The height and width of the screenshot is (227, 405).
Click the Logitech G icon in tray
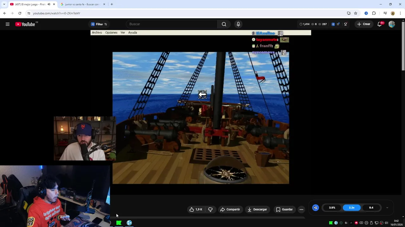point(346,223)
